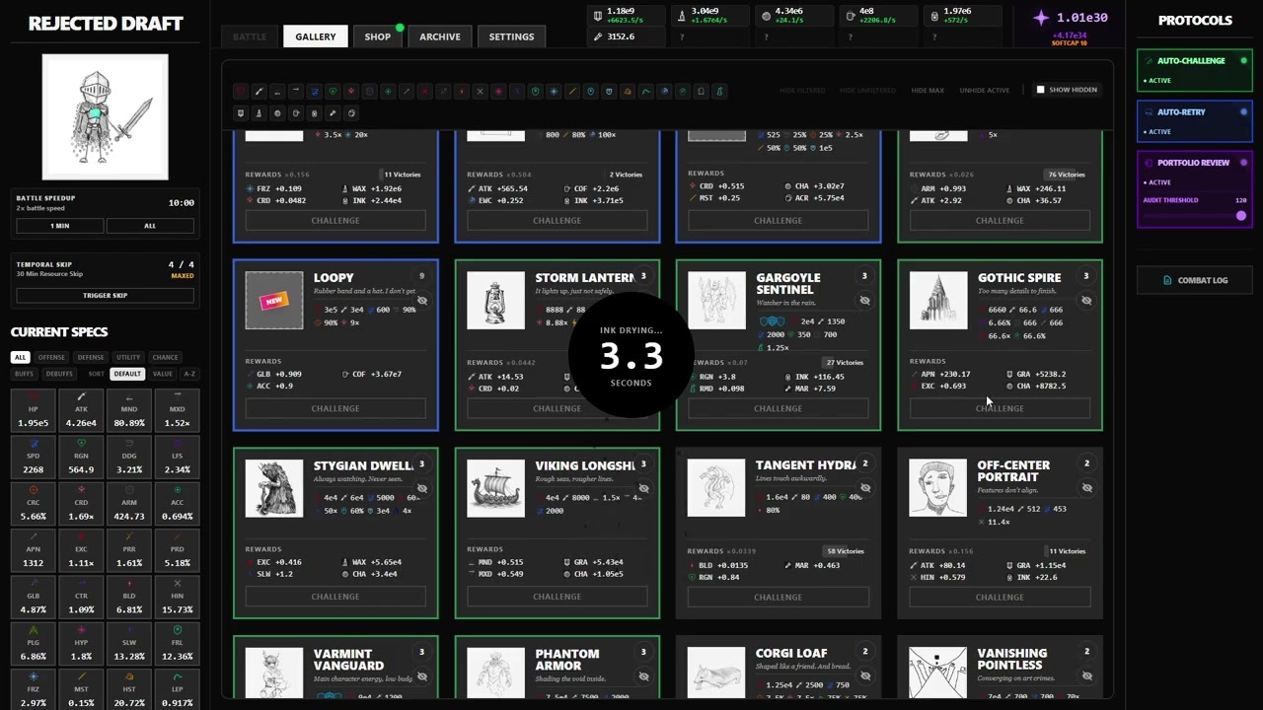Image resolution: width=1263 pixels, height=710 pixels.
Task: Sort specs by Value
Action: coord(163,374)
